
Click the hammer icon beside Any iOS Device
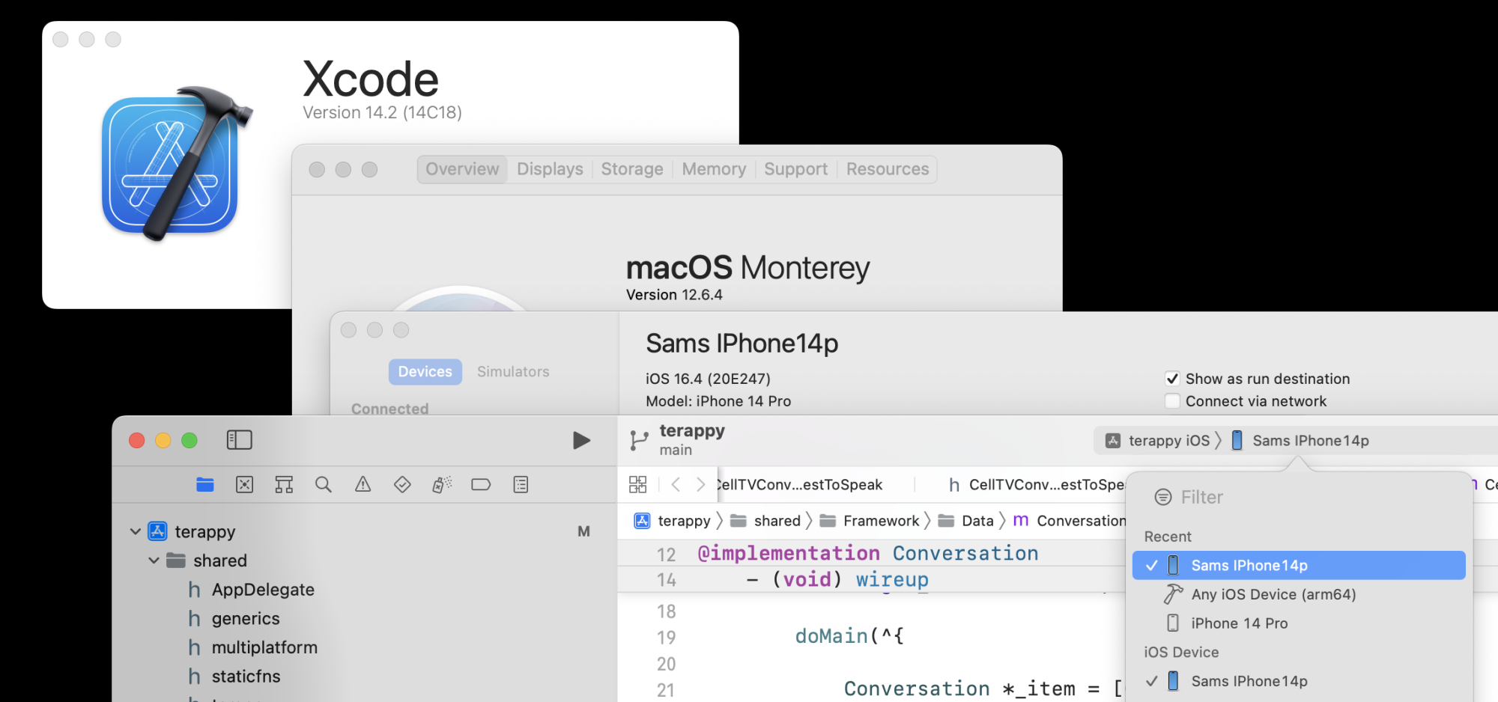point(1173,594)
